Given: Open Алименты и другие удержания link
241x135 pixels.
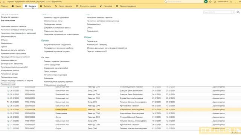Looking at the screenshot, I should tap(56, 18).
